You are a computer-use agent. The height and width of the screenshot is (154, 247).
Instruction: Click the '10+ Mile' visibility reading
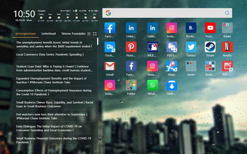pos(93,11)
